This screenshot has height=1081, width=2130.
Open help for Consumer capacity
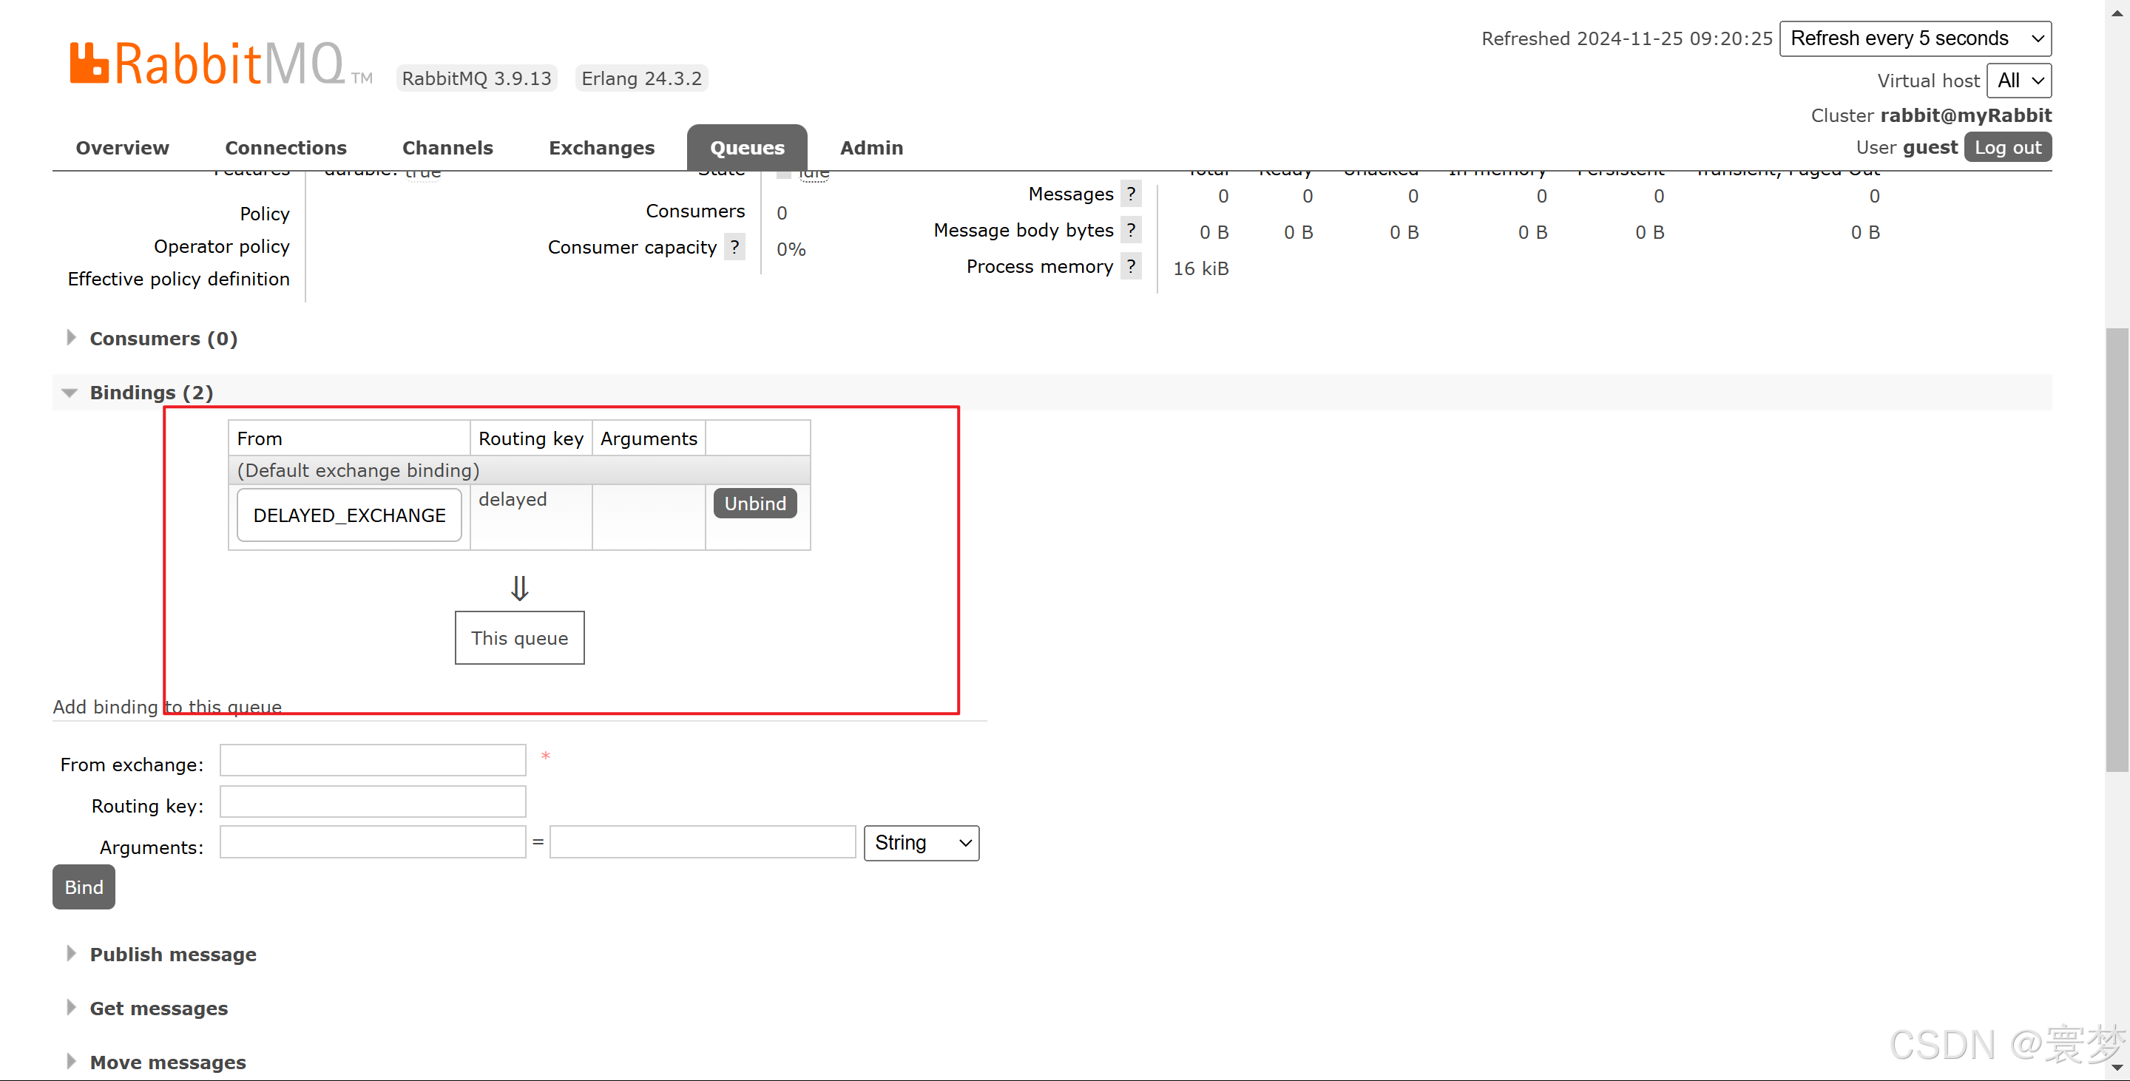tap(734, 246)
